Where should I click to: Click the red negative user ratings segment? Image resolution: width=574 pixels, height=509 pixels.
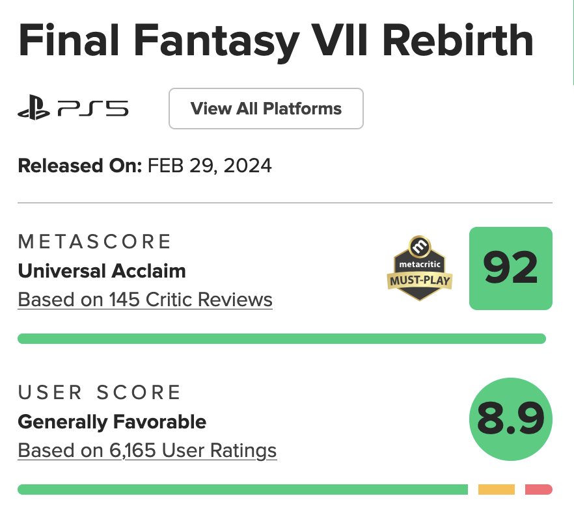(x=538, y=489)
